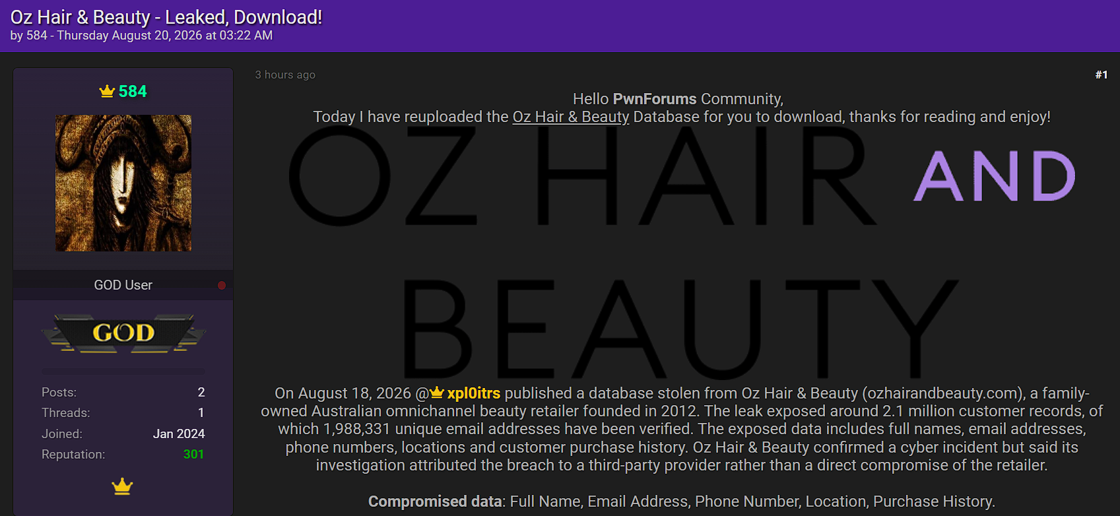Click the crown icon beside username 584

coord(107,91)
